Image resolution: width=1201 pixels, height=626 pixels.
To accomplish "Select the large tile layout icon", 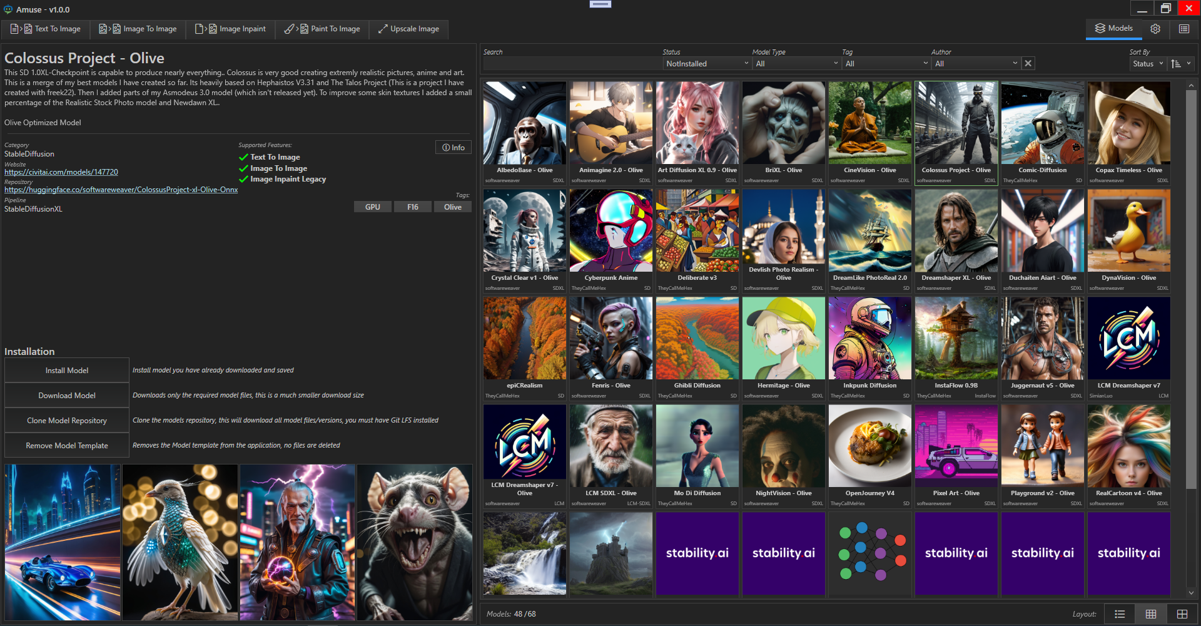I will 1182,614.
